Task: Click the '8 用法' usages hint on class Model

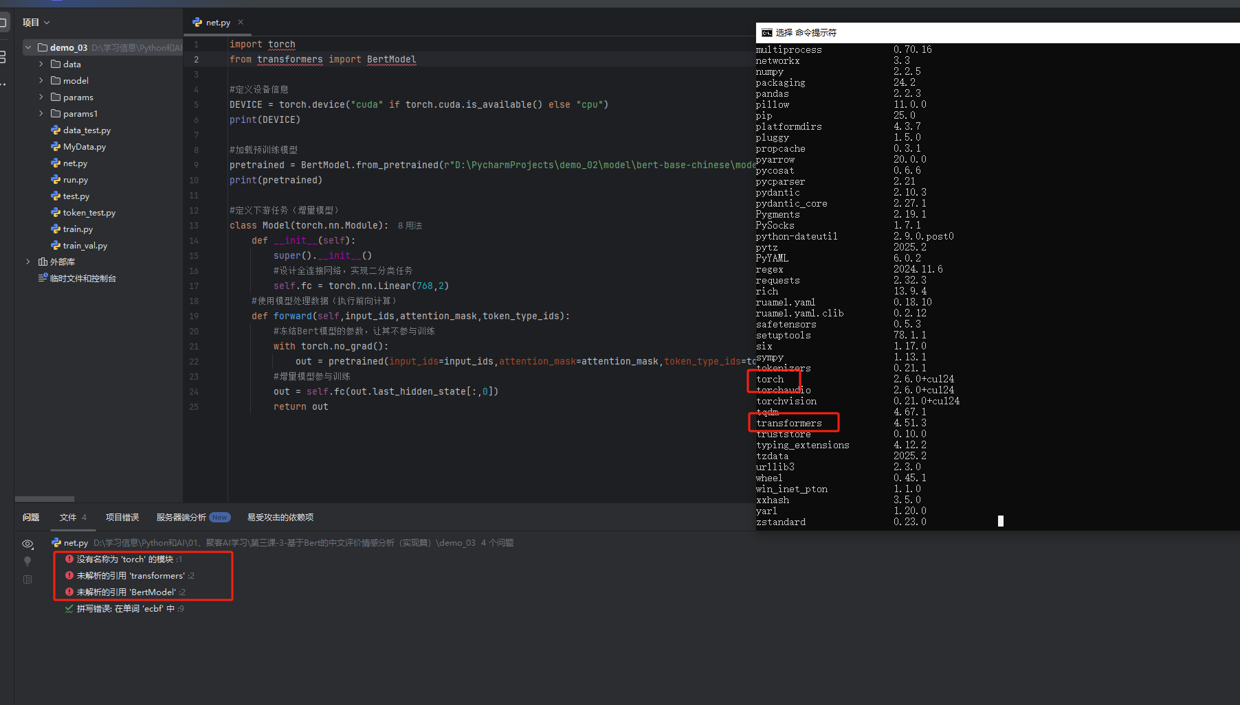Action: (410, 225)
